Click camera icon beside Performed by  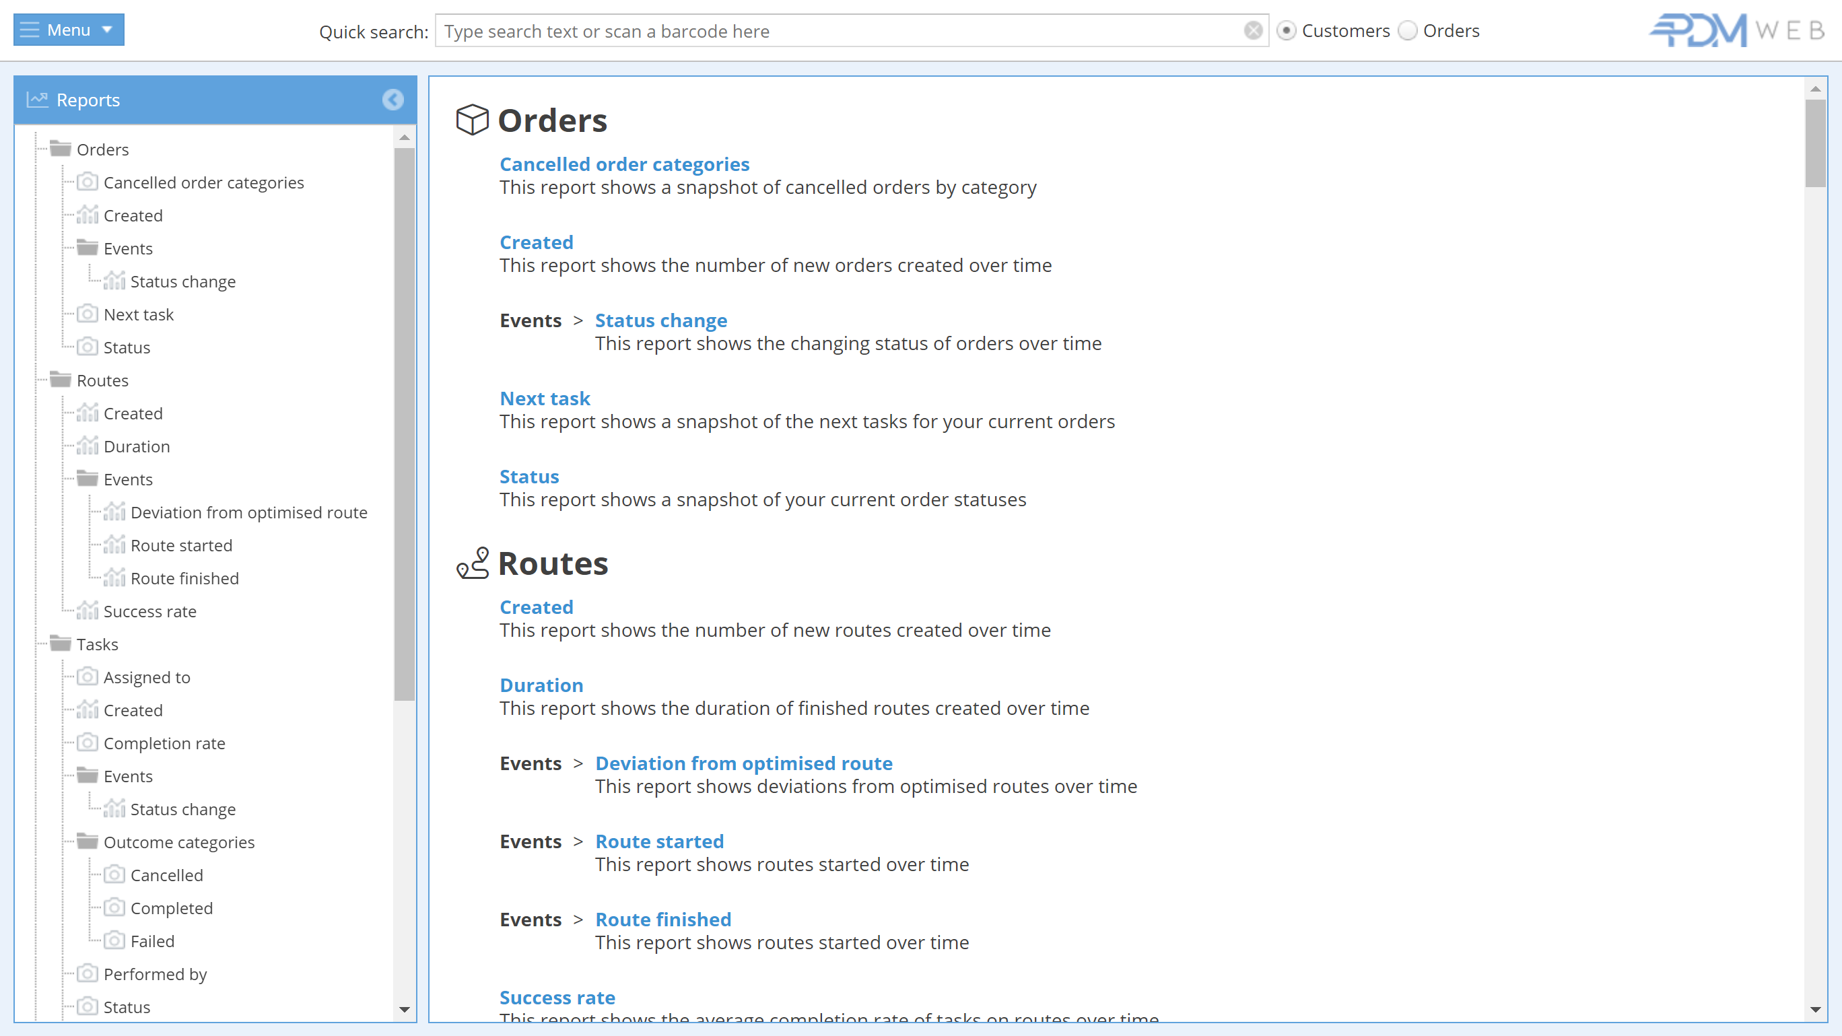[x=88, y=973]
